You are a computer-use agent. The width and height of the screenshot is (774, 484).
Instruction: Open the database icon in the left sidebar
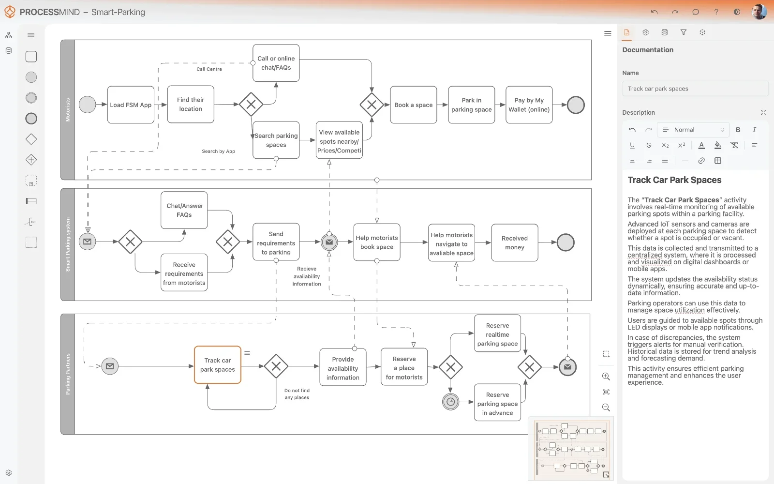[x=8, y=50]
